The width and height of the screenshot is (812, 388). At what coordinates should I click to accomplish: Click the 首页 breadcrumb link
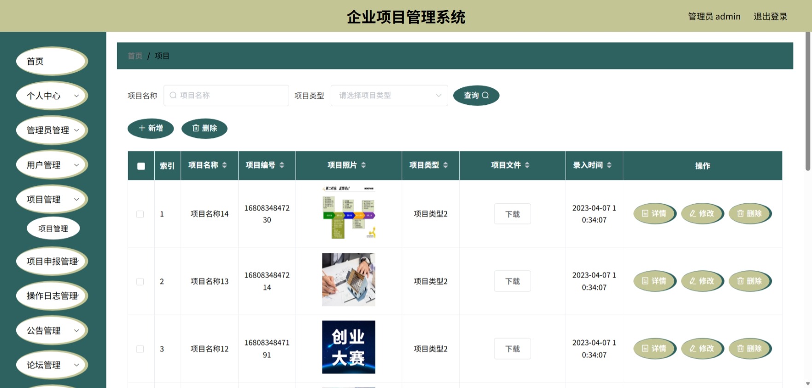tap(135, 56)
